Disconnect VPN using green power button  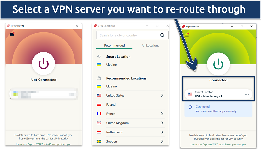point(218,64)
